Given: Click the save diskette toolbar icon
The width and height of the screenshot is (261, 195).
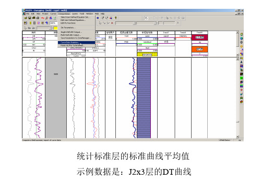Looking at the screenshot, I should pyautogui.click(x=30, y=18).
